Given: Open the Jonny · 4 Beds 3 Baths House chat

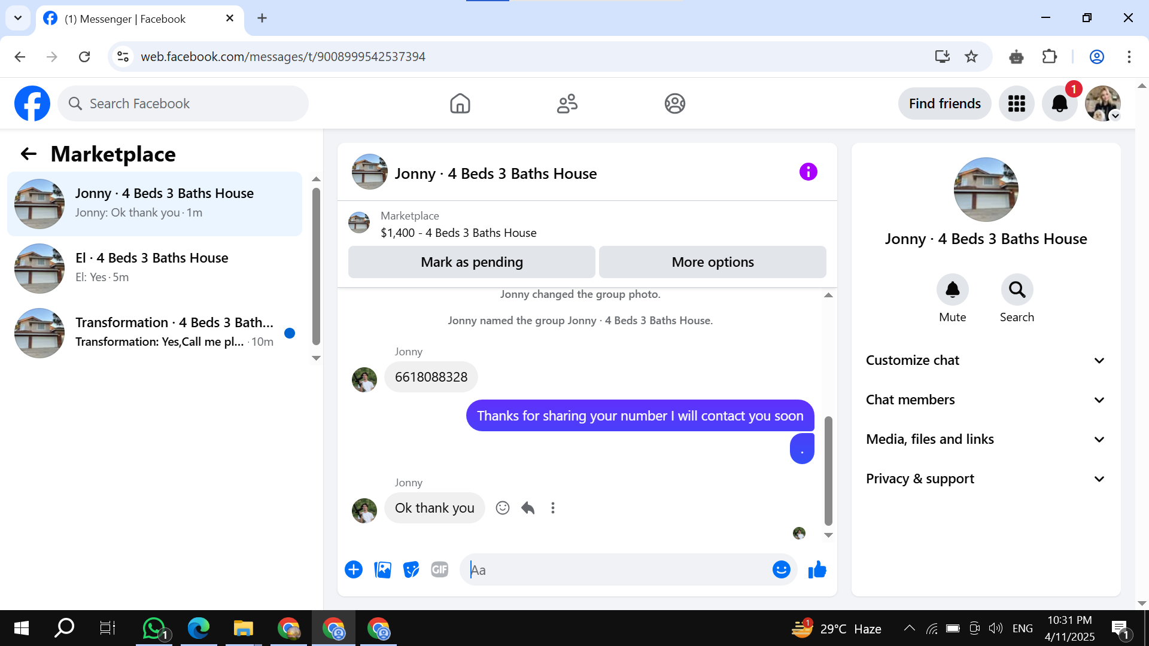Looking at the screenshot, I should 154,204.
